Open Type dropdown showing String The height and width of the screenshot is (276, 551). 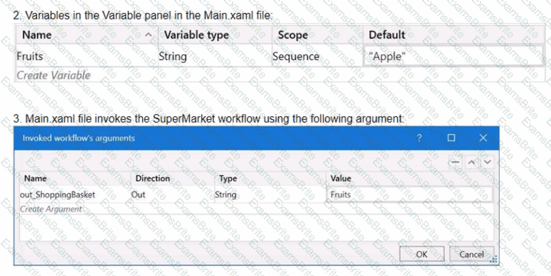270,194
